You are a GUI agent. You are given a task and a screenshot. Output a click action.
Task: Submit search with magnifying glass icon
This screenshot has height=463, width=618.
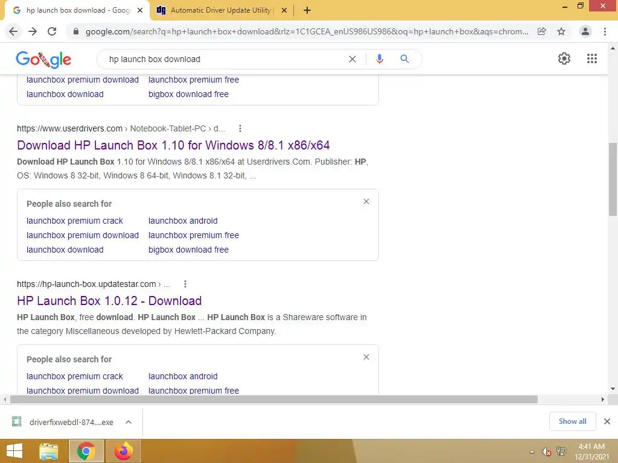(404, 59)
